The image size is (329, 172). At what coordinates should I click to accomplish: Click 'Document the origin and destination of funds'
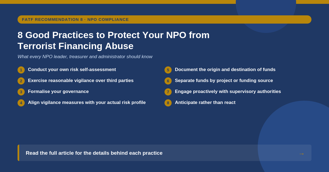tap(225, 70)
